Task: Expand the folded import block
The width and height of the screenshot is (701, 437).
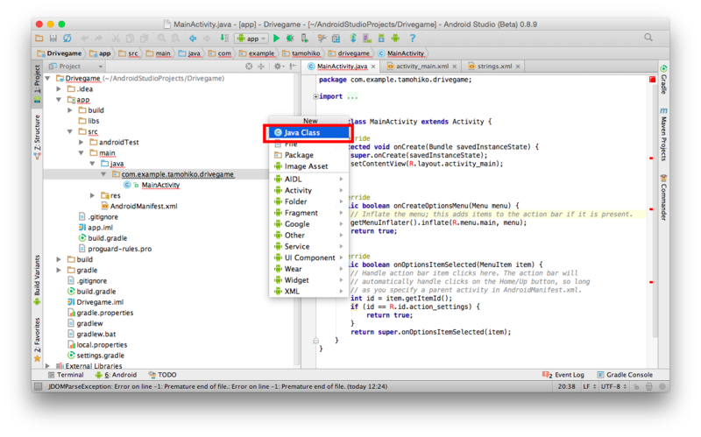Action: 315,96
